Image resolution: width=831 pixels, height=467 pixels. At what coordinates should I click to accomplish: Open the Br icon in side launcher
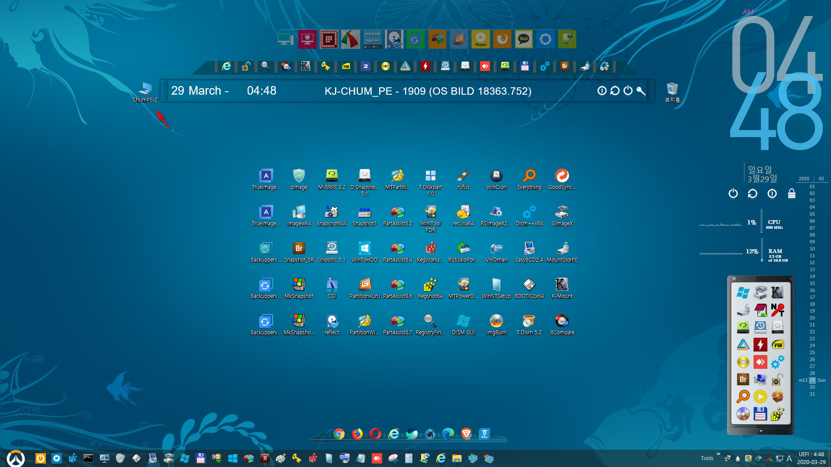click(743, 379)
